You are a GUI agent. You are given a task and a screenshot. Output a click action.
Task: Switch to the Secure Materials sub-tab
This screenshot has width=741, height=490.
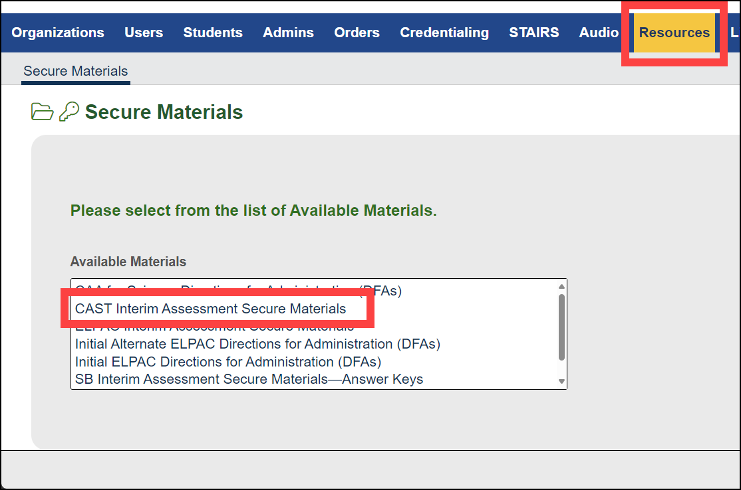click(76, 71)
